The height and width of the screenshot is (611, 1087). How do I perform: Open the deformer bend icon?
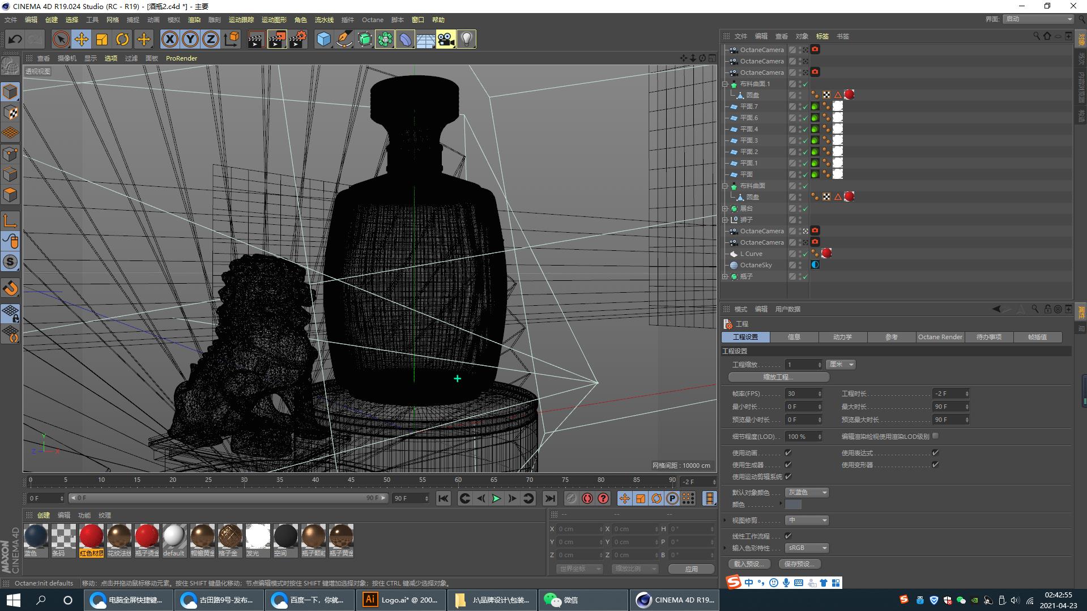(405, 39)
